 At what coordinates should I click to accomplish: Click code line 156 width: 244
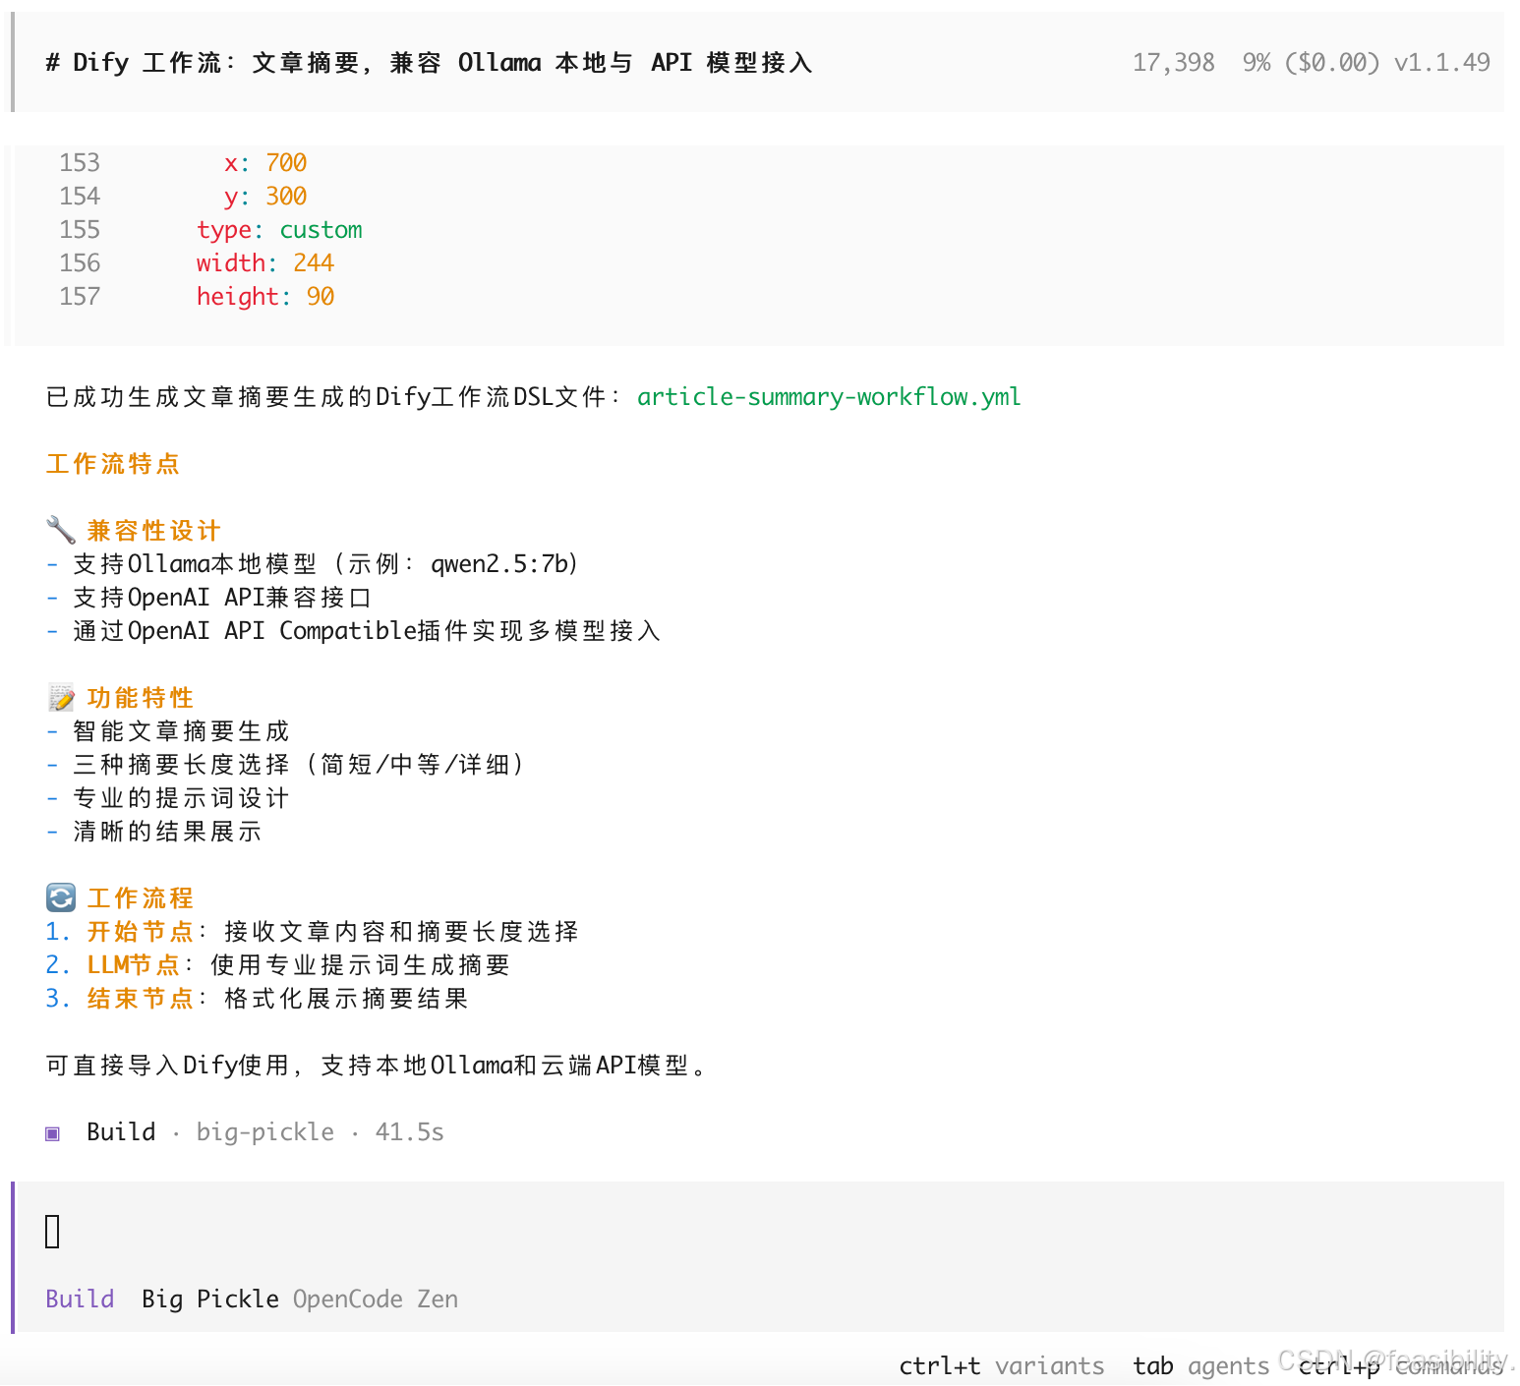pyautogui.click(x=265, y=263)
